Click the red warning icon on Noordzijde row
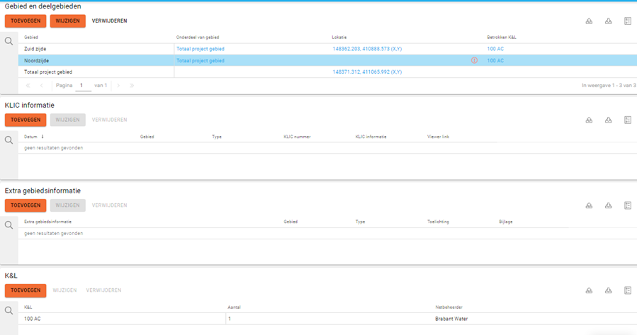Viewport: 637px width, 335px height. (x=474, y=61)
